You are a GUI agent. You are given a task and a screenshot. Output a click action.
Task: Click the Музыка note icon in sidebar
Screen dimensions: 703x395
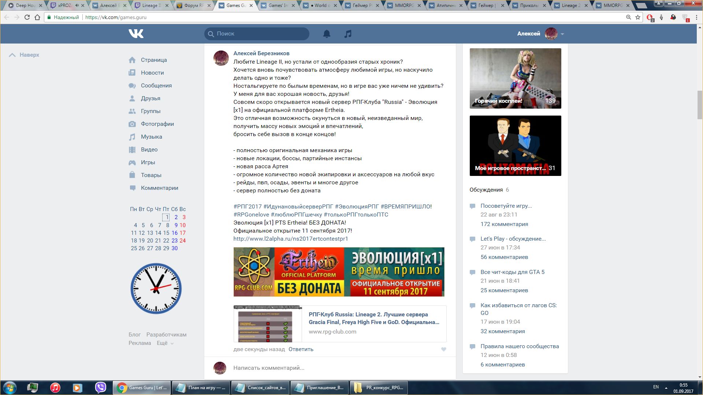click(132, 137)
